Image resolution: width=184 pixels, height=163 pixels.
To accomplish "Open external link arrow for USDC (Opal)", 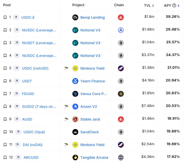I will 18,132.
